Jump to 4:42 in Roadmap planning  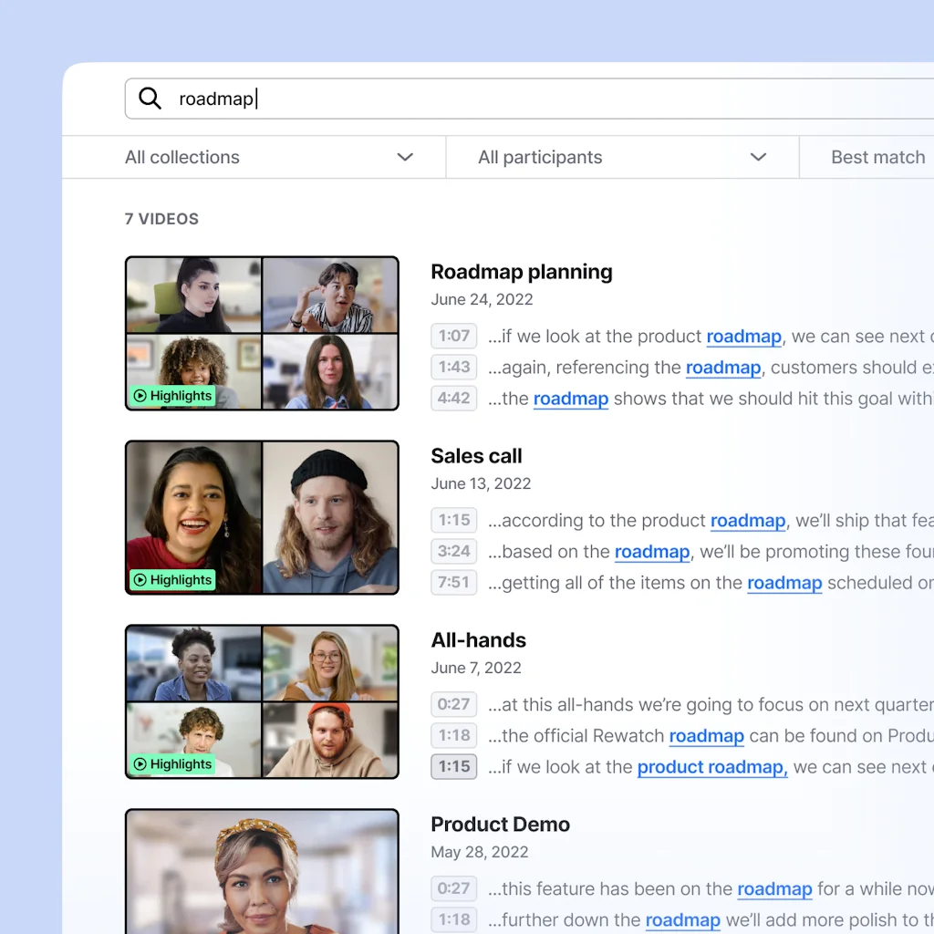[x=453, y=398]
